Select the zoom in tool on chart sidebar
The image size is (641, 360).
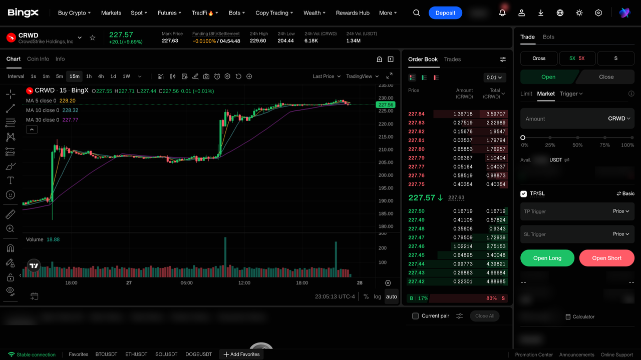tap(11, 228)
